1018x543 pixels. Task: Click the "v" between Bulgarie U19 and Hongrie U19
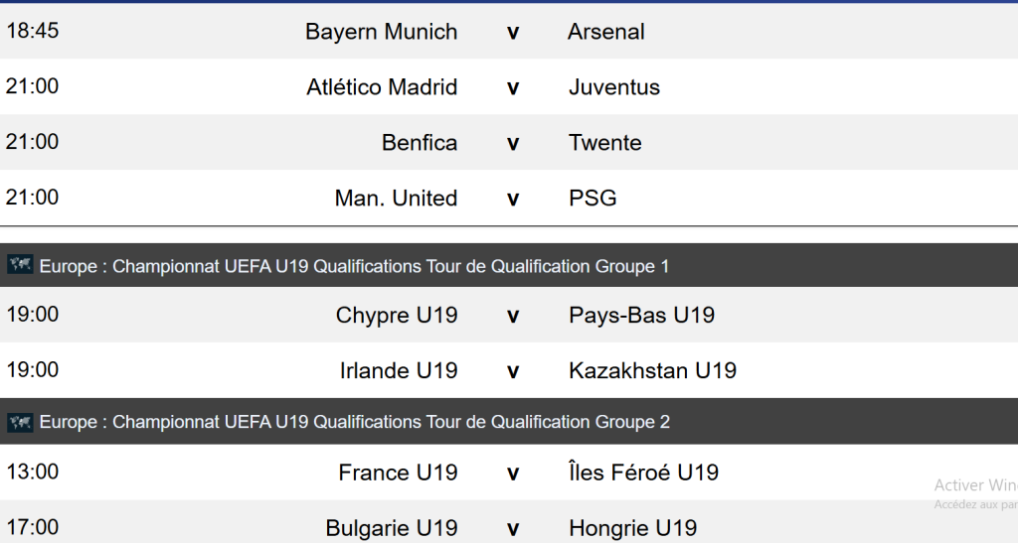point(513,528)
